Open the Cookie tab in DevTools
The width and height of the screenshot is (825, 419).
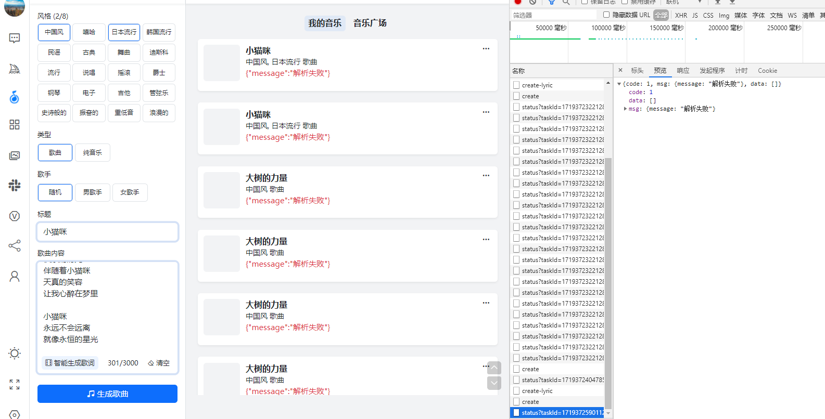[767, 71]
